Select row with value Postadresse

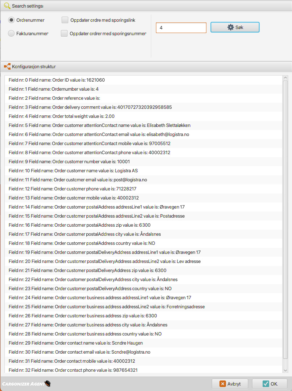(x=143, y=216)
